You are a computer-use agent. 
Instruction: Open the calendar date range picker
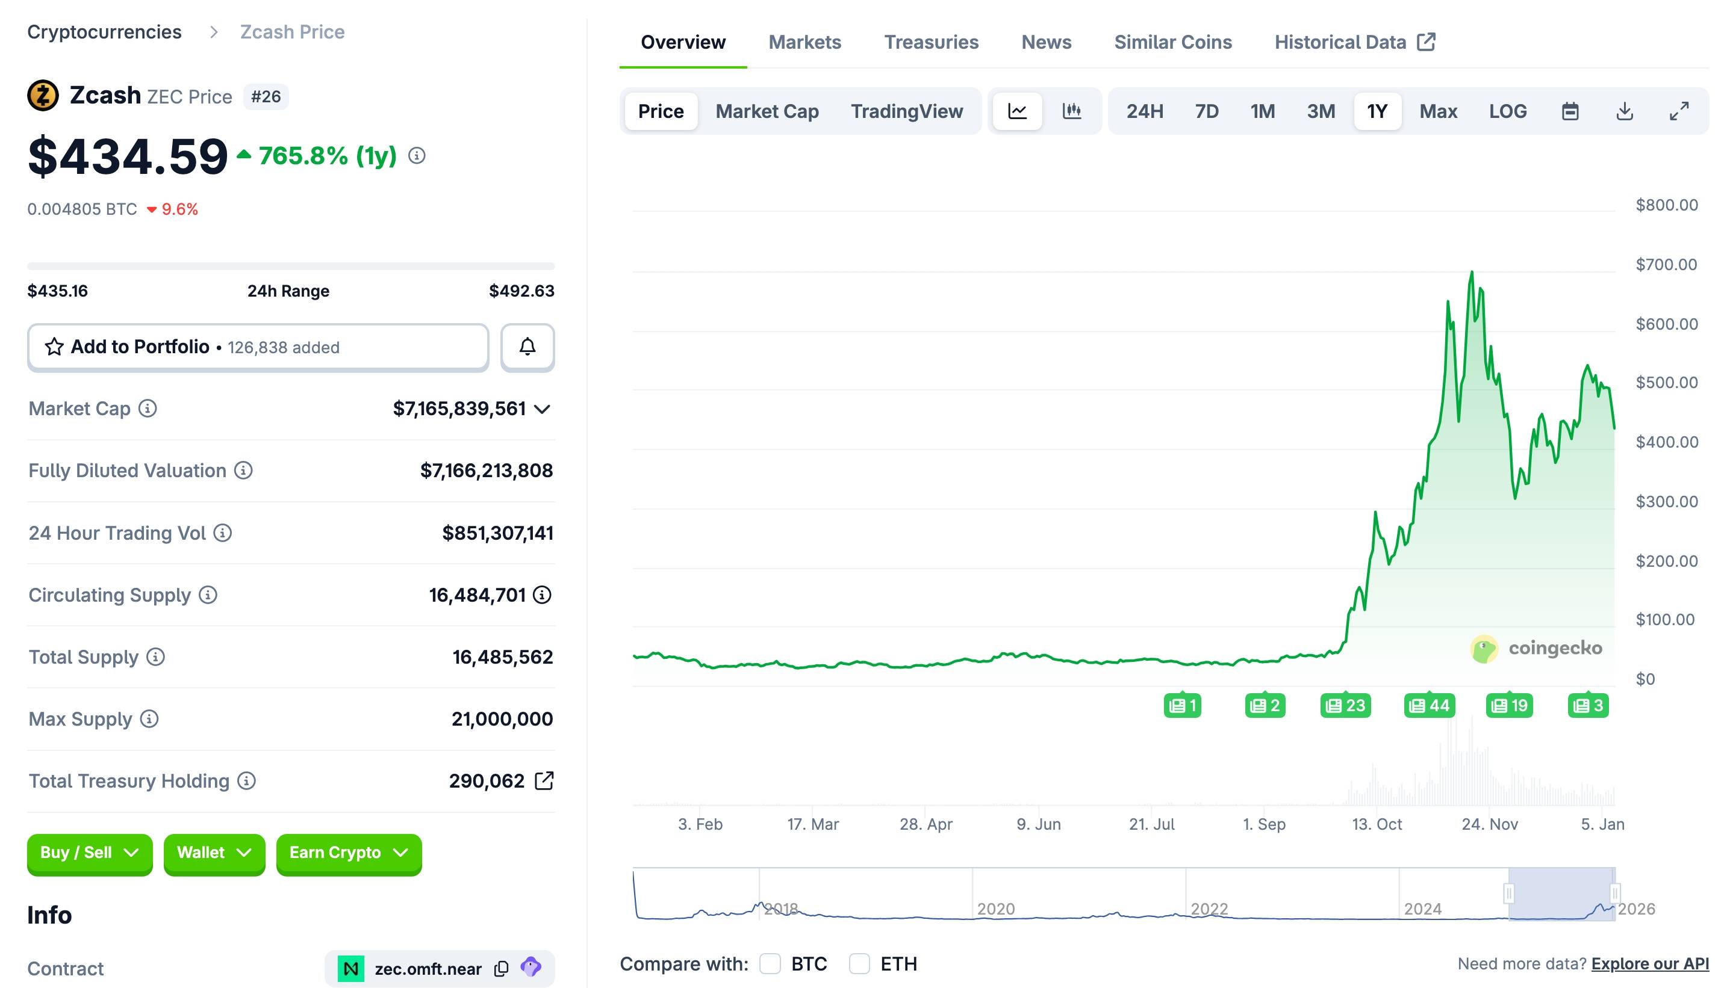click(1569, 111)
